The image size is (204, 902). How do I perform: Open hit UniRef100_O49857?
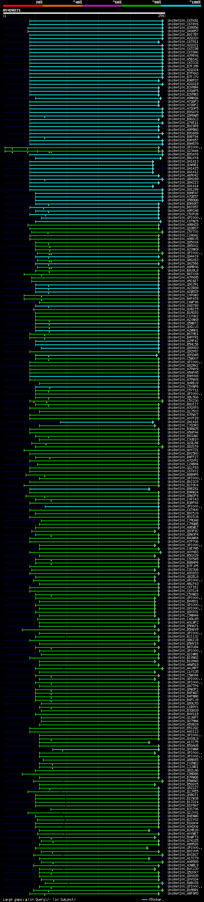click(183, 31)
